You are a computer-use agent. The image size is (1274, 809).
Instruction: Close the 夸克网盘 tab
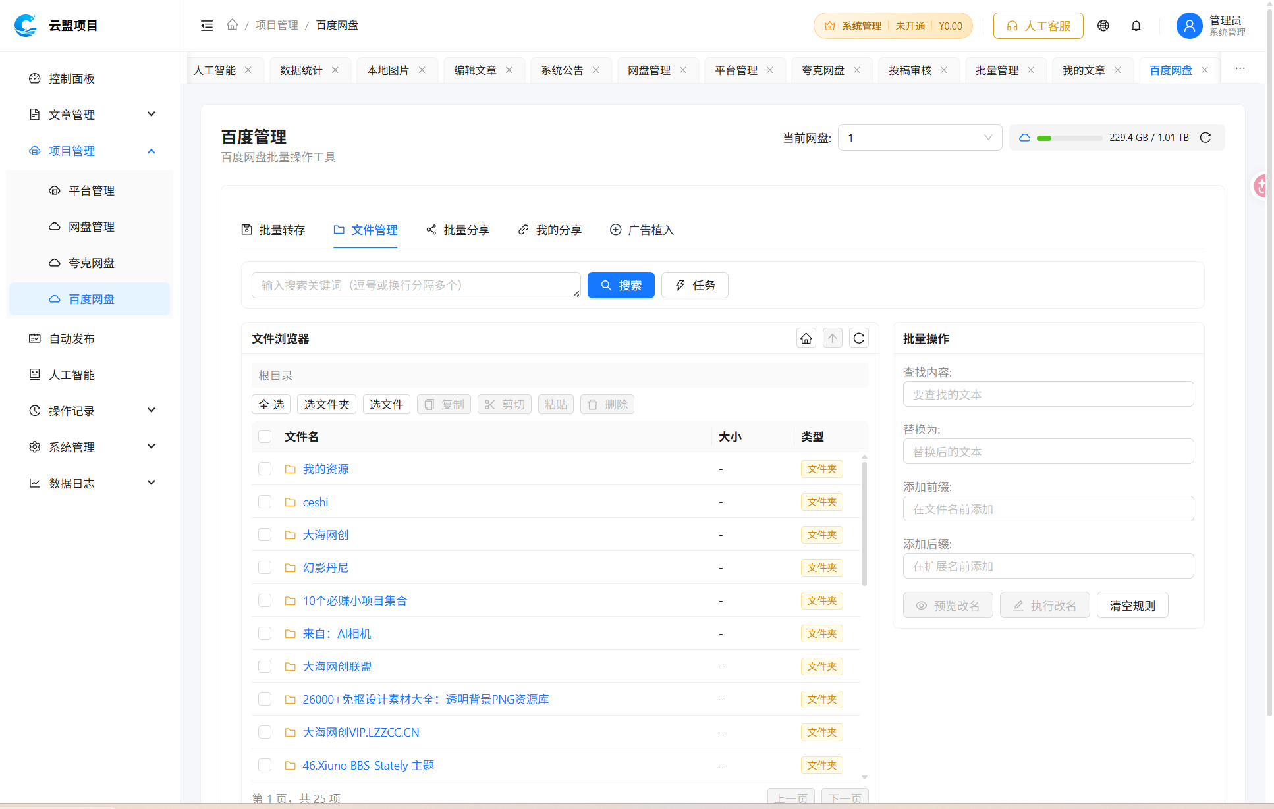point(857,70)
